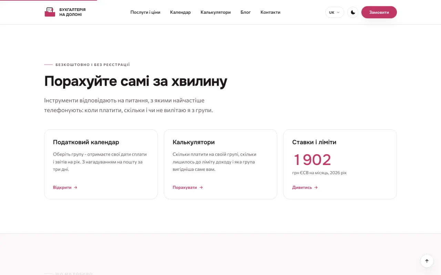Click the Калькулятори card heading
441x275 pixels.
tap(194, 142)
